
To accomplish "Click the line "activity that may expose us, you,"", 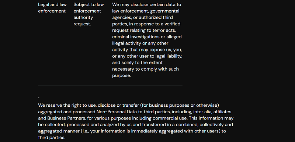I will tap(147, 50).
